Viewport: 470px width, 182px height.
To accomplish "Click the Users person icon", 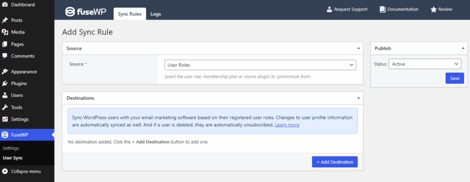I will (5, 95).
